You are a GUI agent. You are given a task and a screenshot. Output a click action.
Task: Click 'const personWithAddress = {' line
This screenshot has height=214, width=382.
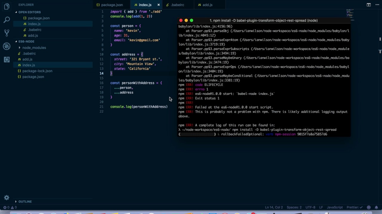[136, 83]
